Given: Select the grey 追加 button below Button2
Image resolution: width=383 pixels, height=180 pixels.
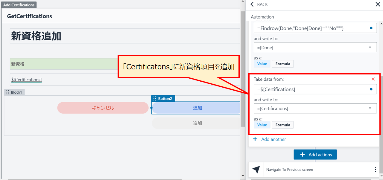Looking at the screenshot, I should pos(196,123).
